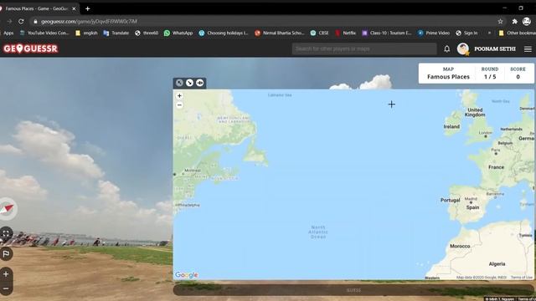Close the Famous Places tab
Viewport: 536px width, 301px height.
74,8
